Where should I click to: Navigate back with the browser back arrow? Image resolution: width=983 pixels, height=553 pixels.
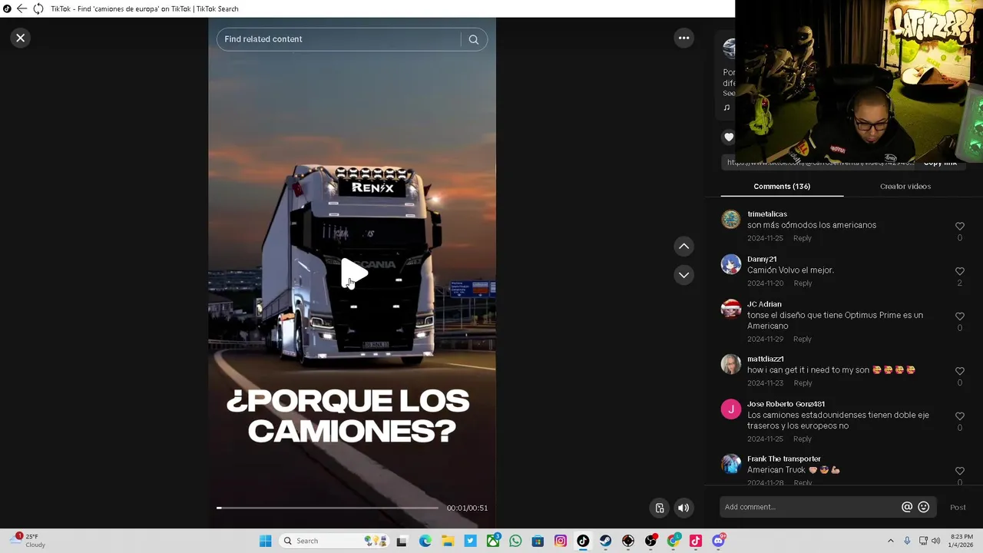[22, 8]
